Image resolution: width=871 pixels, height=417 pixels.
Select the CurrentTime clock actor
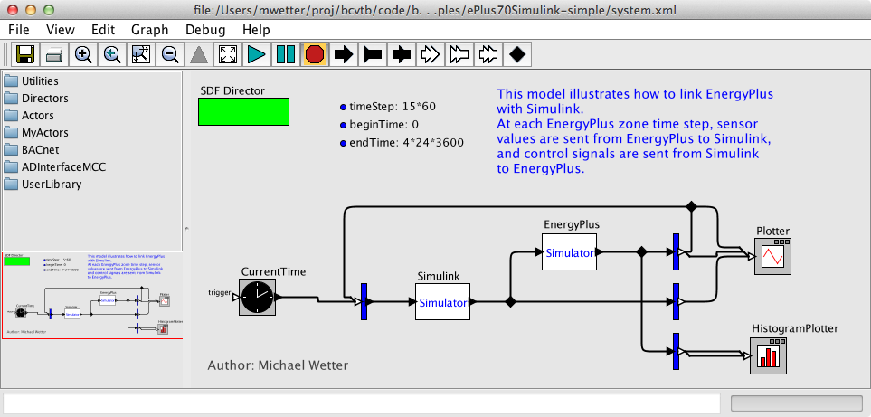tap(257, 297)
